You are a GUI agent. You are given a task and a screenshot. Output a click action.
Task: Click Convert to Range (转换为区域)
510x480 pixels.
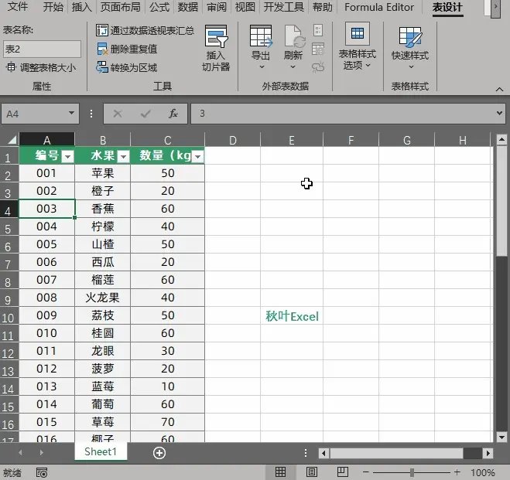(x=127, y=67)
